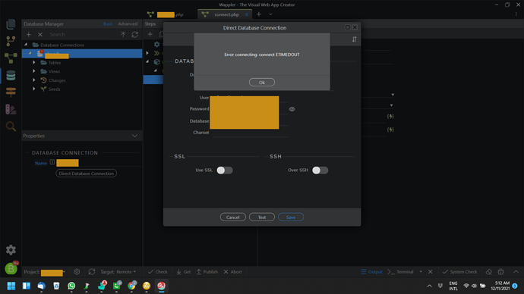Open the File Manager sidebar icon
524x294 pixels.
click(11, 24)
